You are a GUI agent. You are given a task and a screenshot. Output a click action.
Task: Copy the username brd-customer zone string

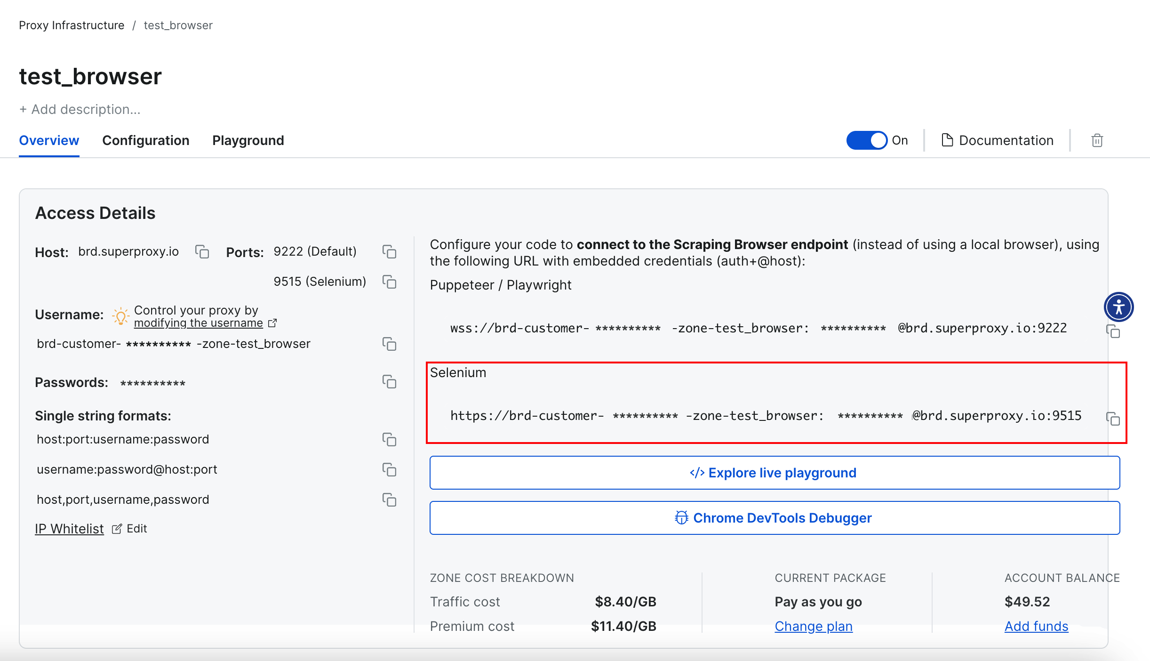[x=389, y=344]
